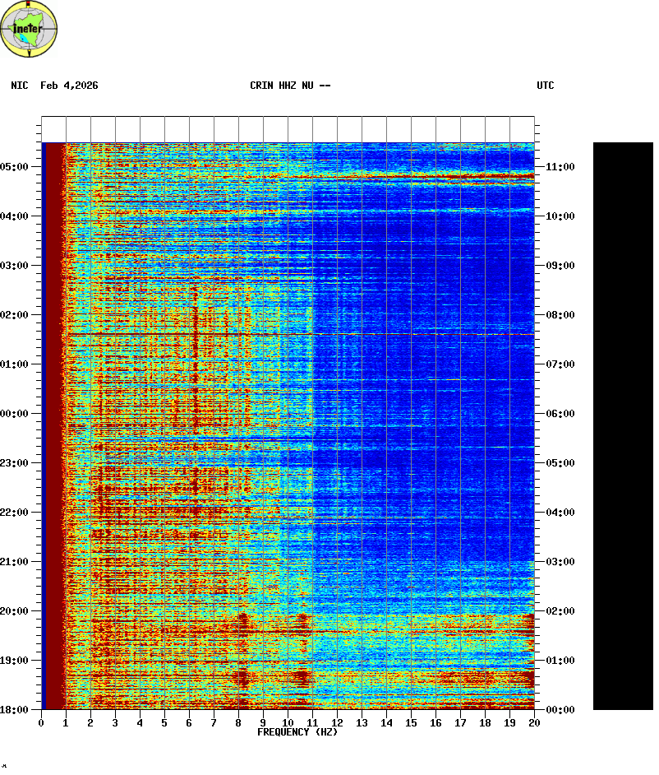Image resolution: width=659 pixels, height=775 pixels.
Task: Click the NIC network label
Action: coord(19,86)
